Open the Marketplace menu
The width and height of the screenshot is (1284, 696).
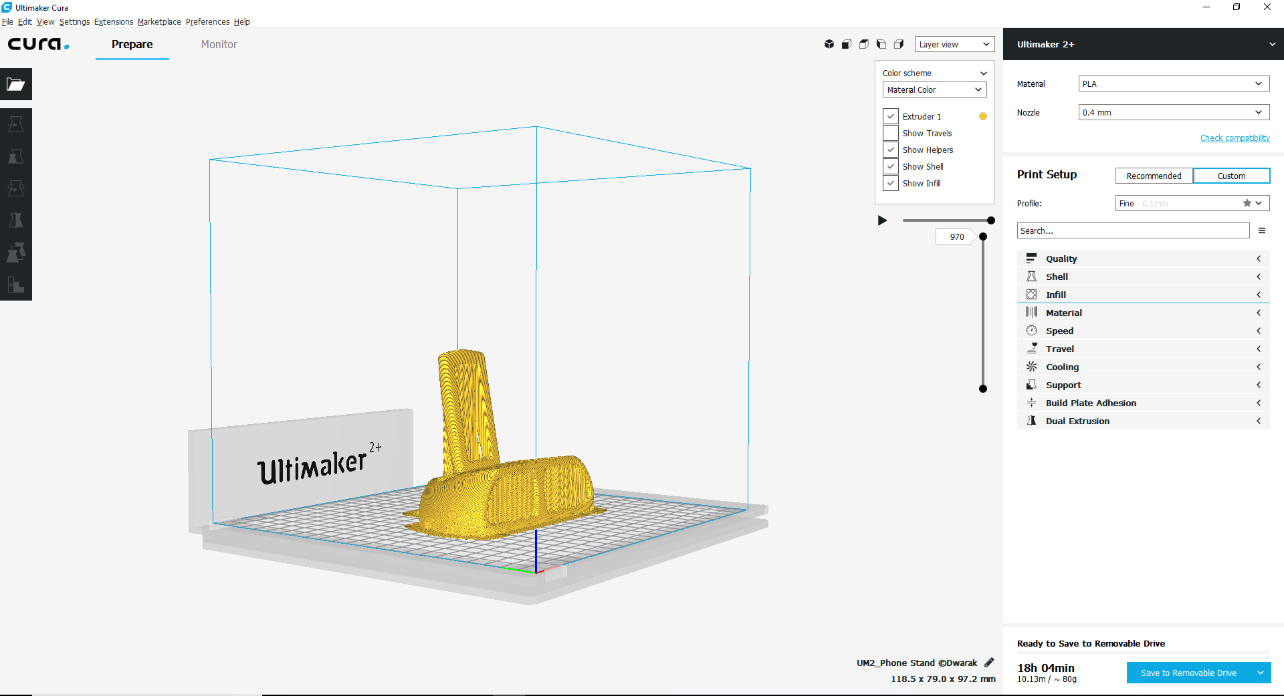(159, 22)
